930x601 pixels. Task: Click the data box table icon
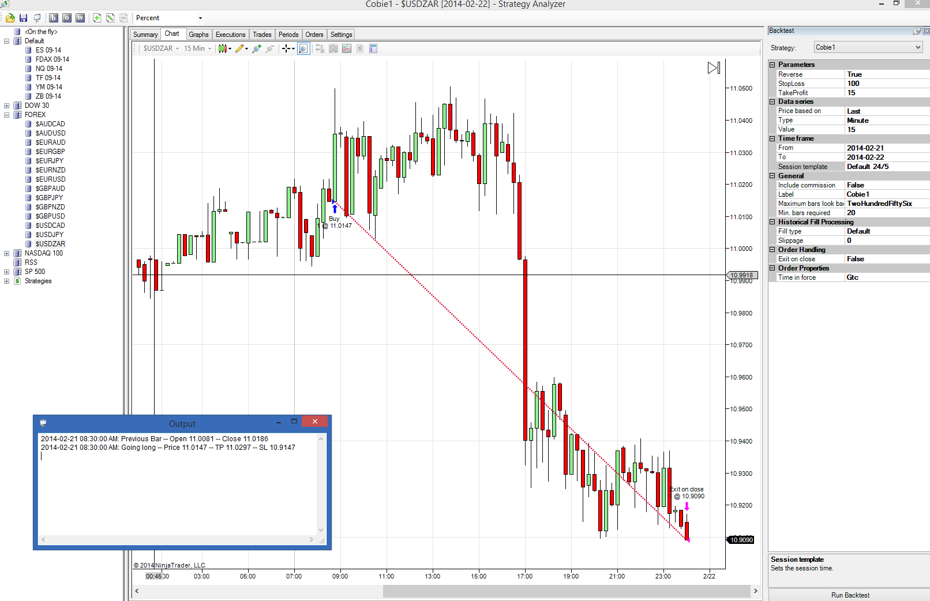tap(373, 48)
